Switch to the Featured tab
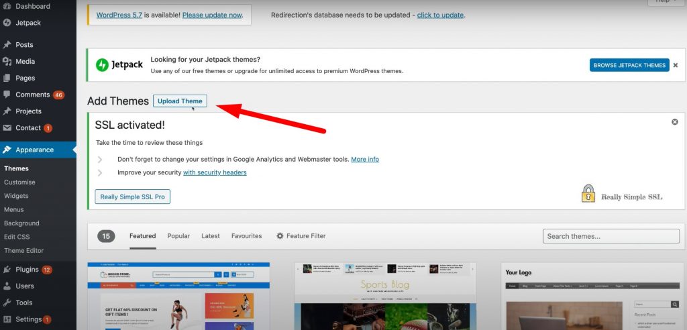This screenshot has height=330, width=687. tap(142, 236)
